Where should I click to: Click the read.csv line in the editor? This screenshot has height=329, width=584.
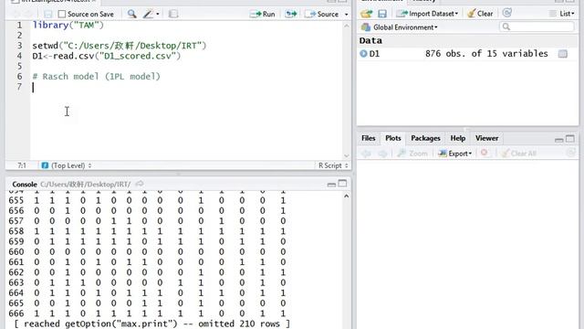[106, 56]
